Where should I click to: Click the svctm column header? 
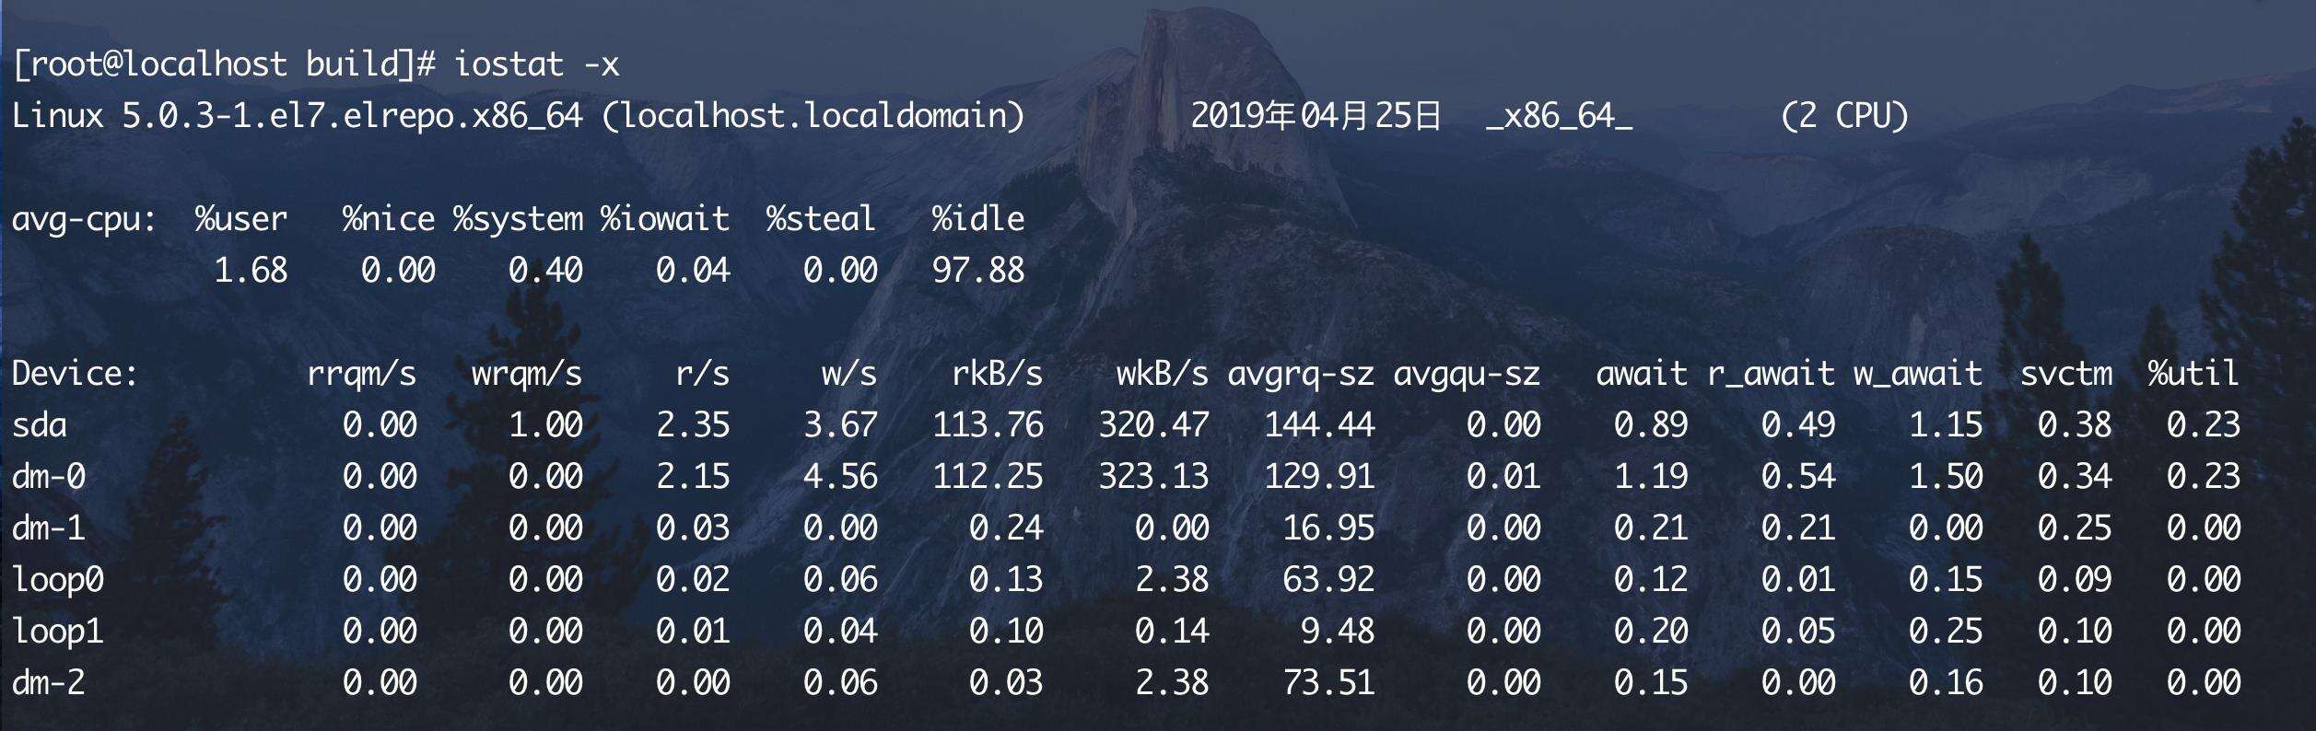(x=2066, y=374)
